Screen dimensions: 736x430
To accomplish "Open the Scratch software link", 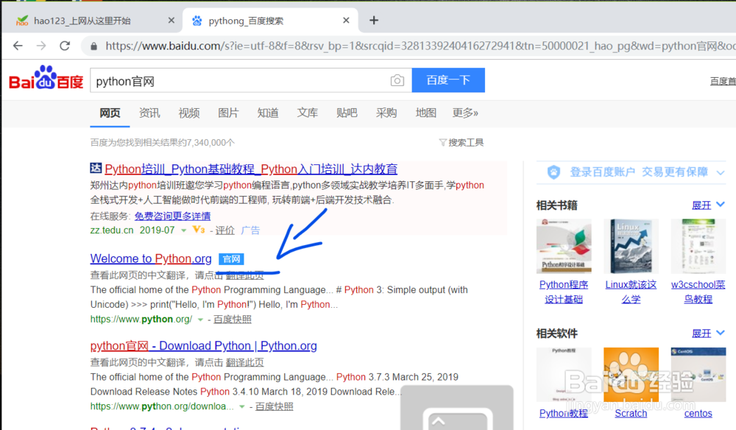I will tap(631, 413).
